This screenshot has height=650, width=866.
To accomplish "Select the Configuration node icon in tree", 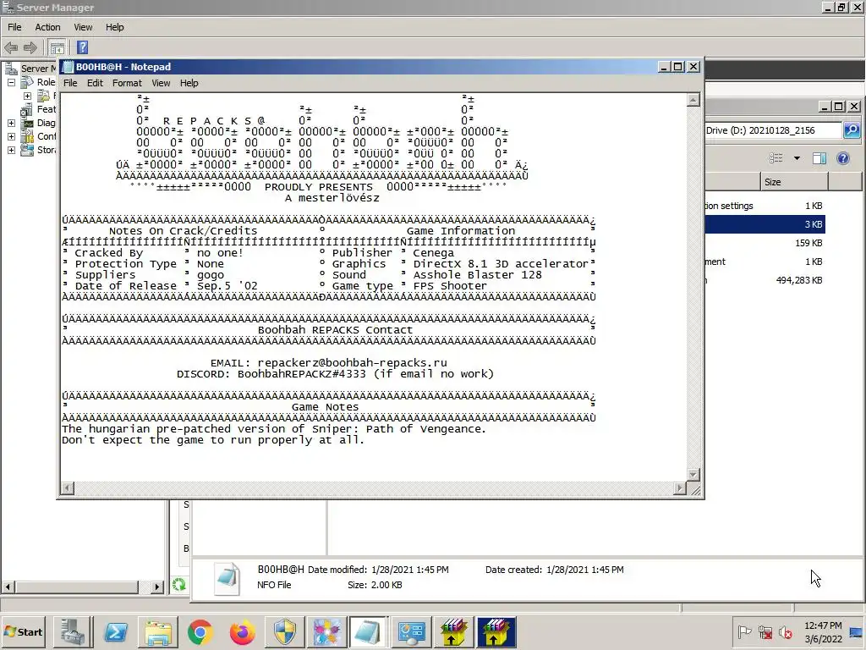I will tap(27, 136).
